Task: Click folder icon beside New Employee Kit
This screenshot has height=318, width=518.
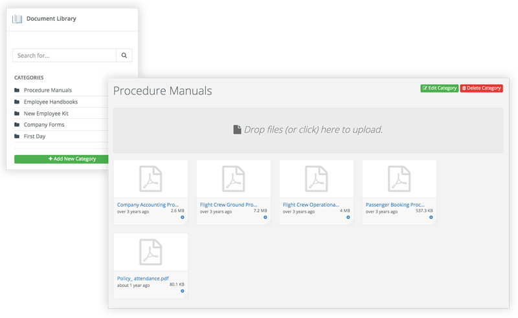Action: coord(17,114)
